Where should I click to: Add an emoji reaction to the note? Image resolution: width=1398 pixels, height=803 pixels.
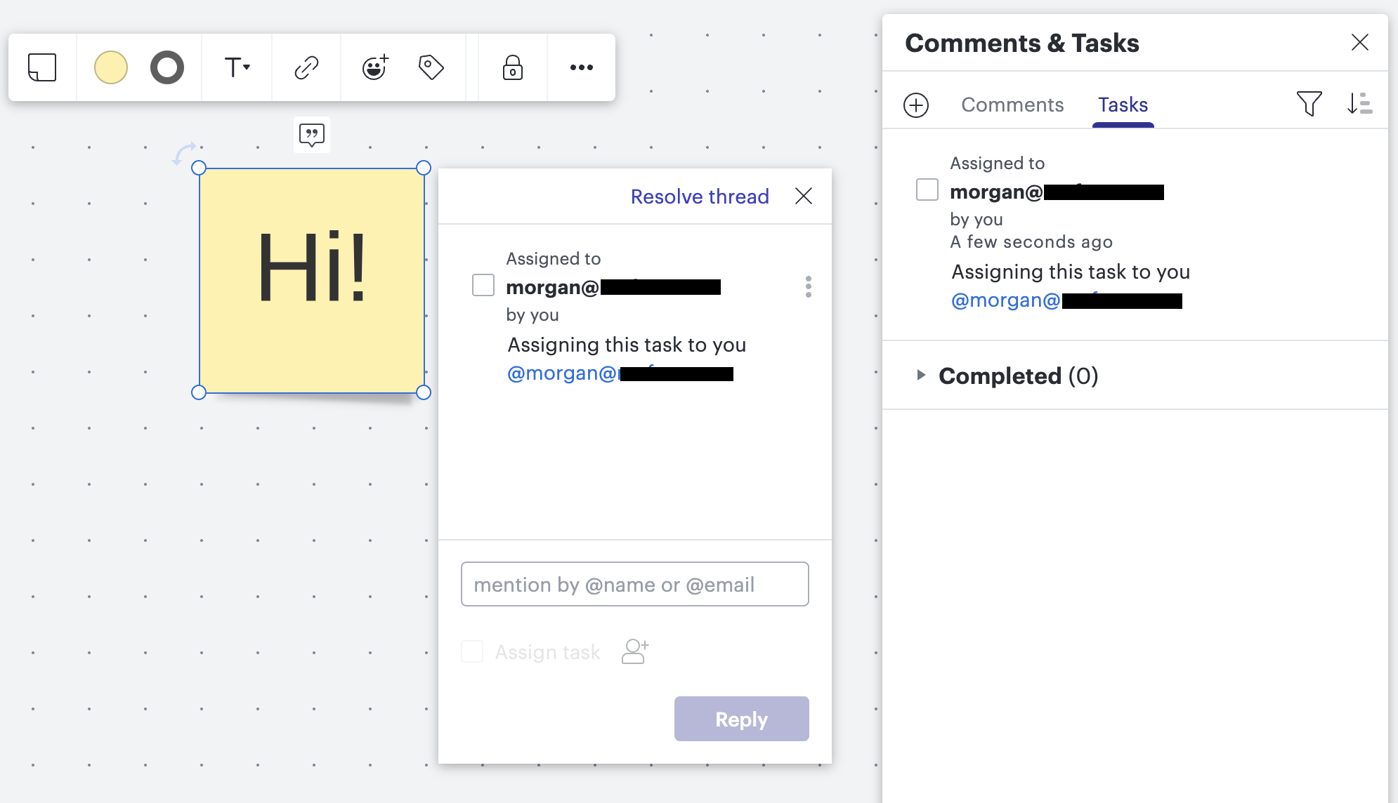(x=374, y=67)
